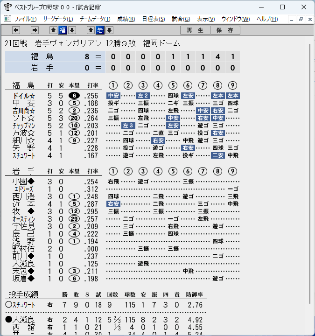Image resolution: width=315 pixels, height=336 pixels.
Task: Click Fukushima's total score 8
Action: click(x=87, y=56)
